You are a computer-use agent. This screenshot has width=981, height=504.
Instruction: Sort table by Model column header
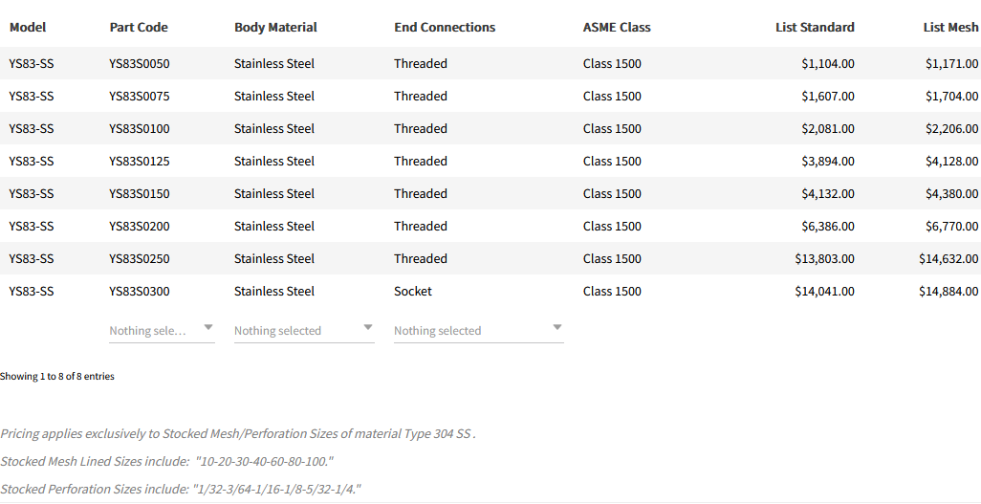click(x=28, y=28)
